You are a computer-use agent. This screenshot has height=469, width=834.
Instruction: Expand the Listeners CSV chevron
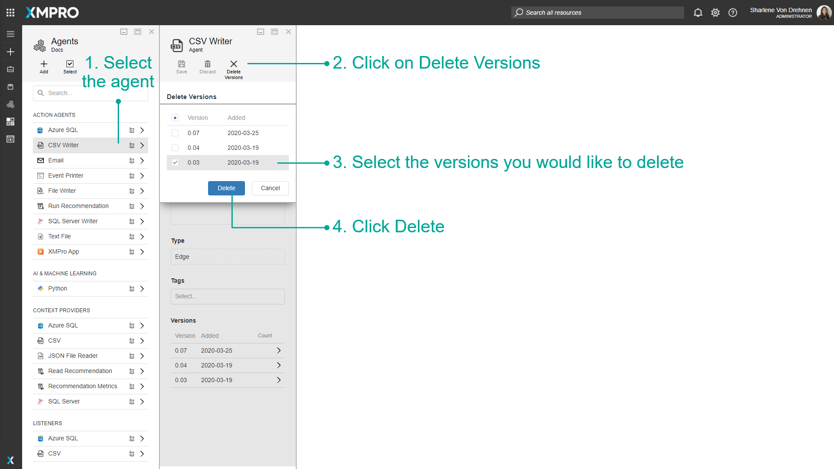[x=142, y=454]
